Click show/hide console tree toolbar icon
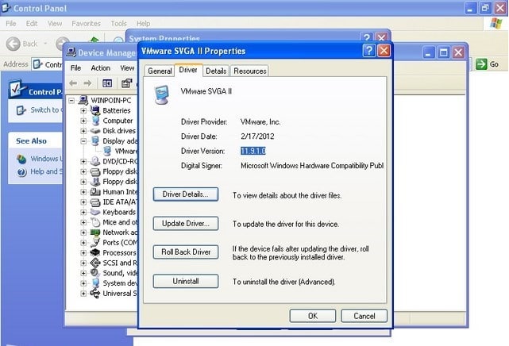This screenshot has height=346, width=509. coord(107,83)
